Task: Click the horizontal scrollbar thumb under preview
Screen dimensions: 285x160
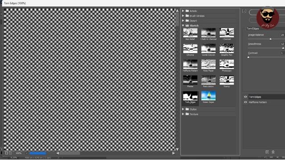Action: point(69,153)
